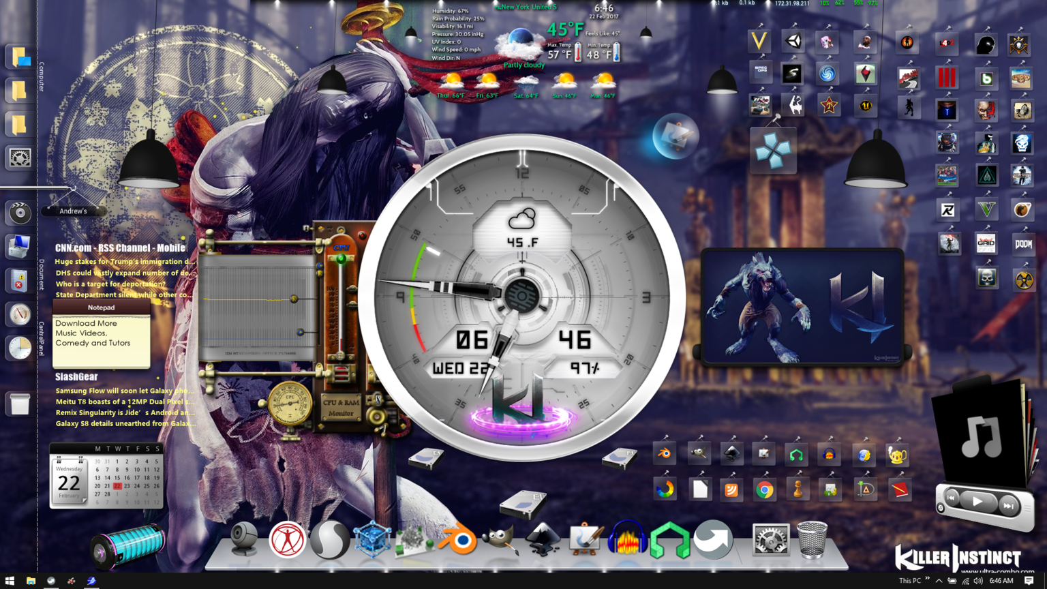Open File Explorer from the taskbar
The image size is (1047, 589).
click(31, 581)
